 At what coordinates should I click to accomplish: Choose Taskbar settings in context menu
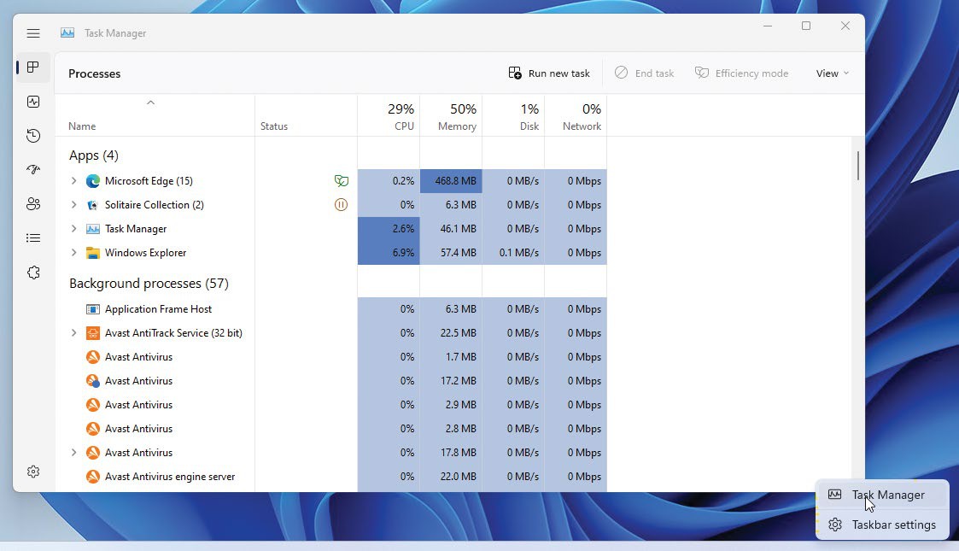tap(883, 525)
